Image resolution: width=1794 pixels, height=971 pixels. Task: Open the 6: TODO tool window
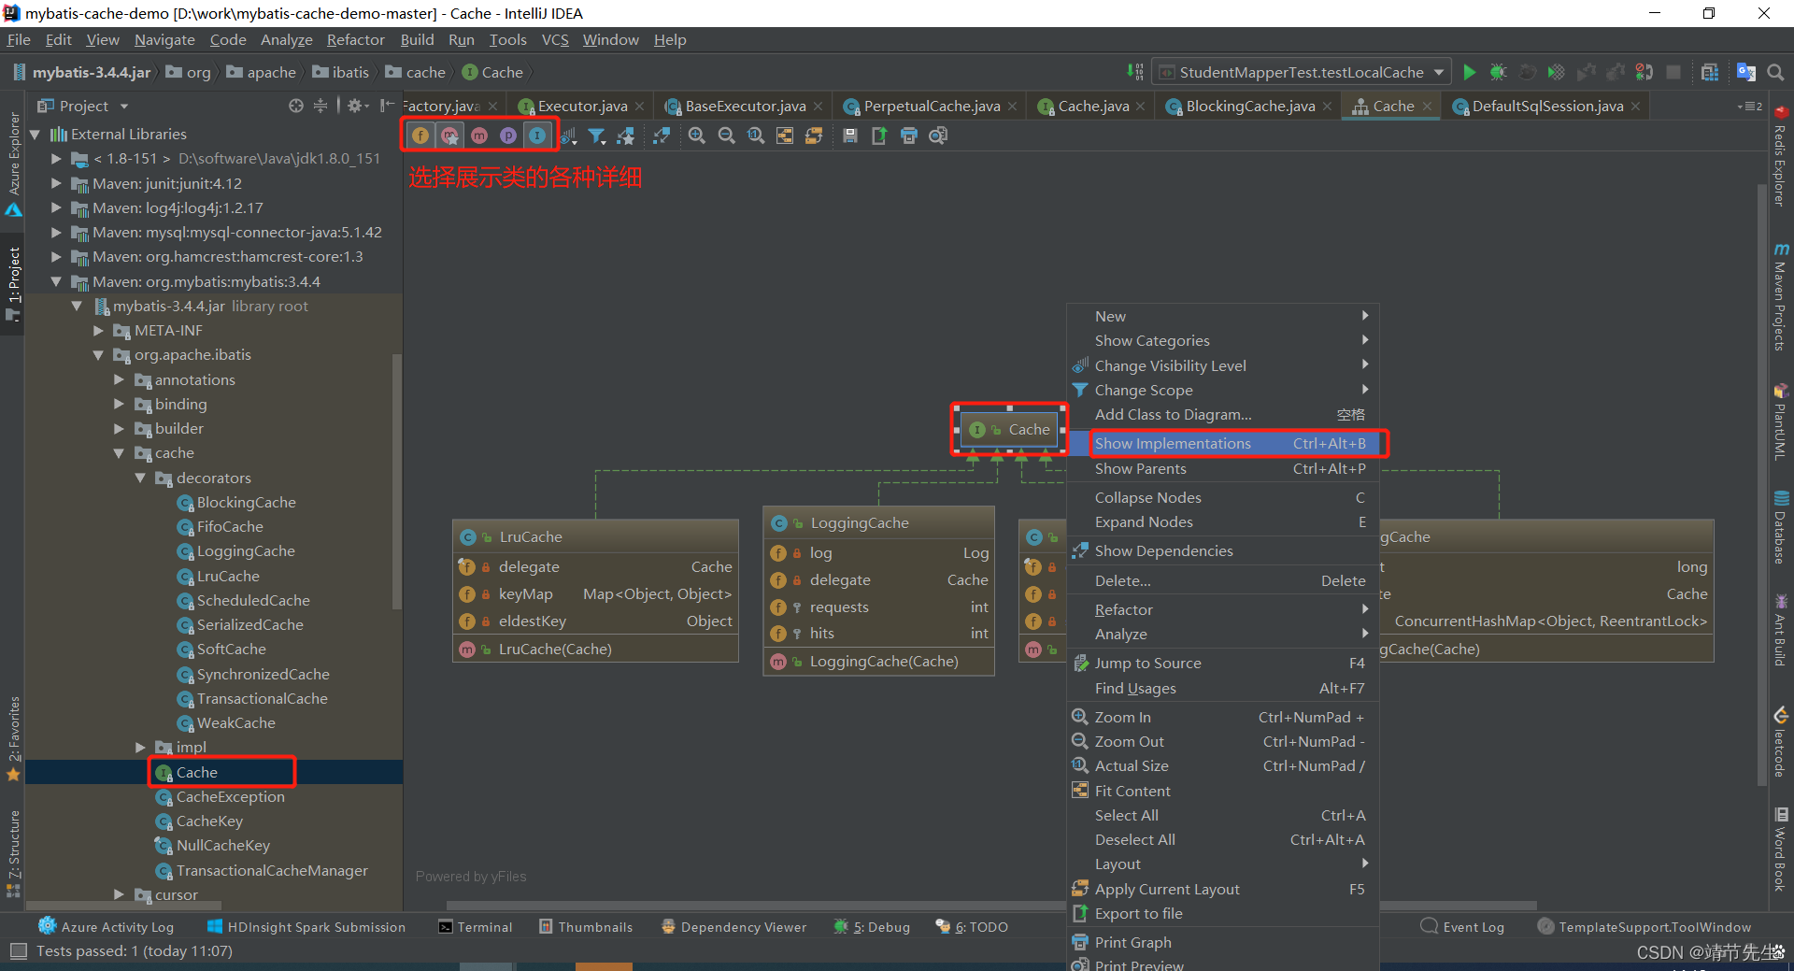tap(972, 927)
